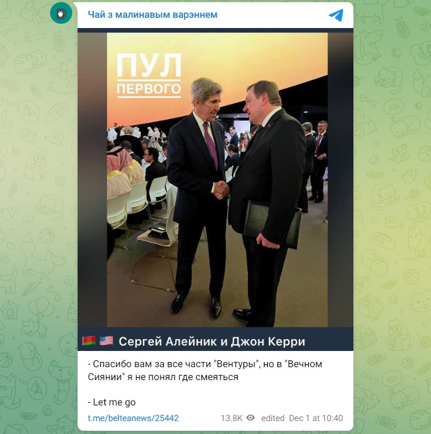This screenshot has height=434, width=431.
Task: Click the edited label in footer
Action: pyautogui.click(x=273, y=418)
